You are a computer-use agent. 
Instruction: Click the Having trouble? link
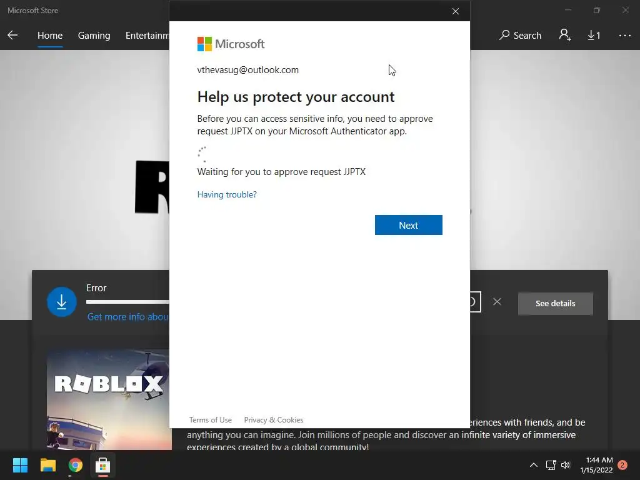pos(227,194)
